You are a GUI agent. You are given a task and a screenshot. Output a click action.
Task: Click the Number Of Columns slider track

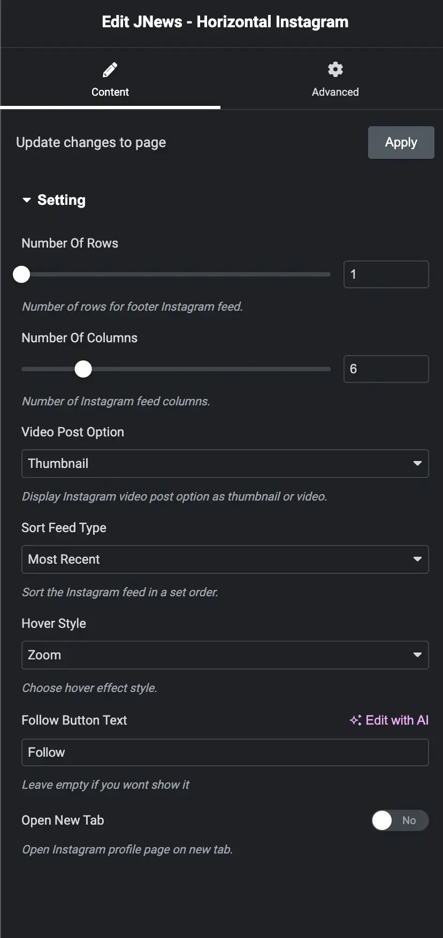pyautogui.click(x=214, y=369)
